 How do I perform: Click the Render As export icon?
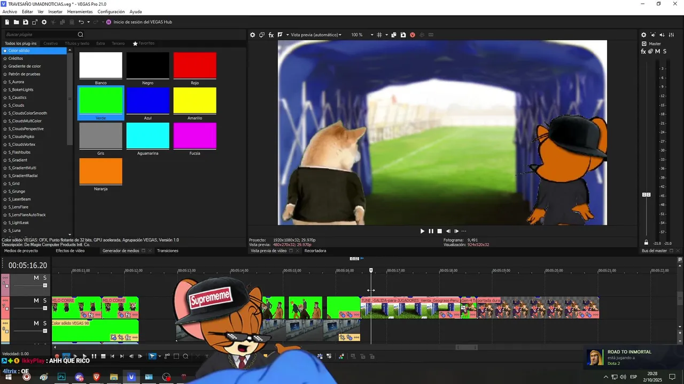35,22
